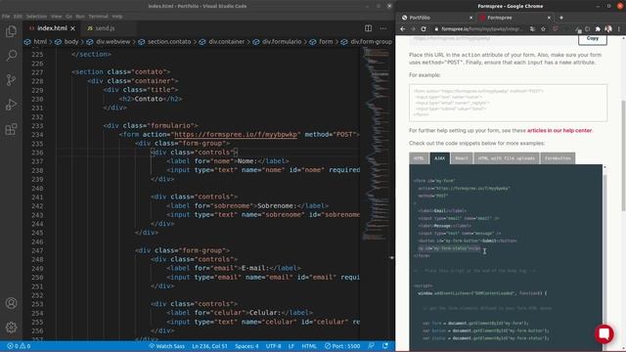The image size is (626, 352).
Task: Close the Portfólio tab in Chrome
Action: (x=471, y=18)
